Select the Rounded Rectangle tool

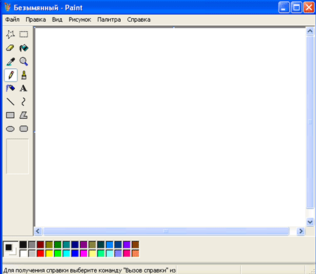[24, 129]
